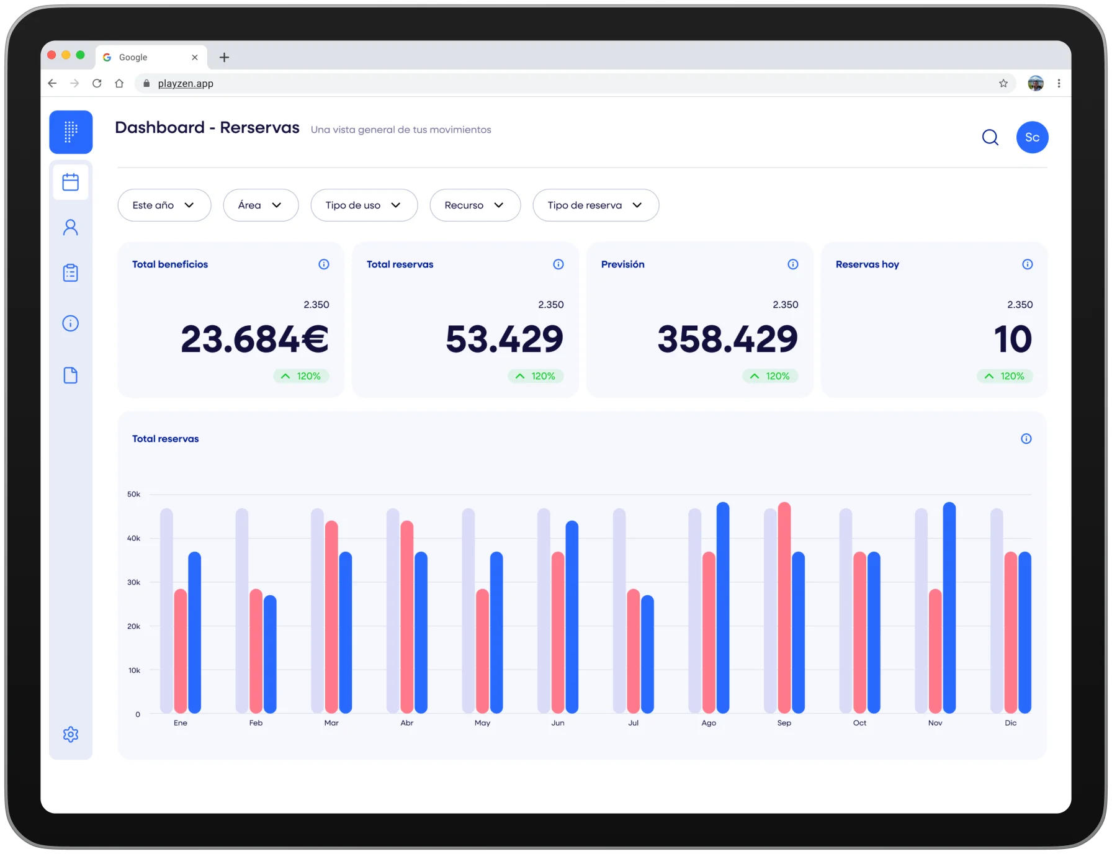
Task: Expand the Este año dropdown
Action: pos(164,205)
